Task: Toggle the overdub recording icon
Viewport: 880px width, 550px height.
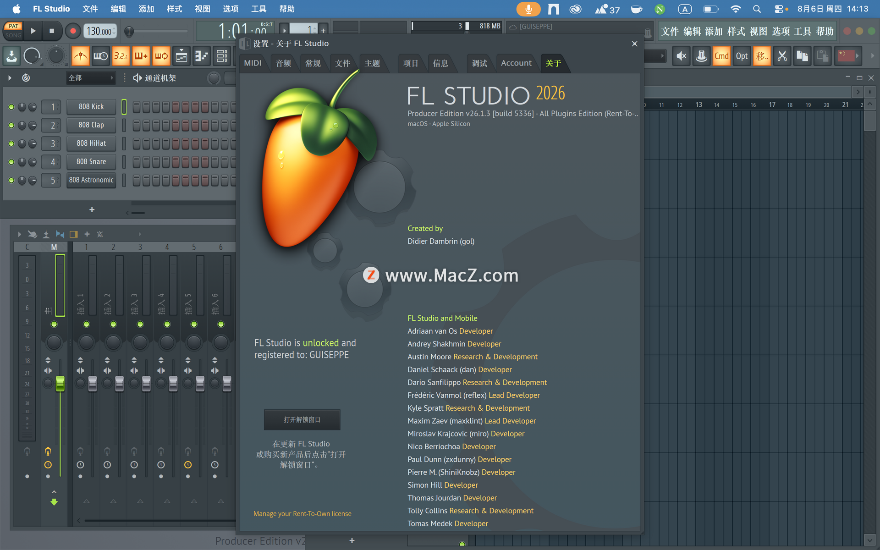Action: tap(141, 56)
